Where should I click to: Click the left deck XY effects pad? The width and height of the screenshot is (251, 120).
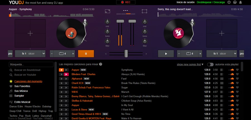coord(30,33)
